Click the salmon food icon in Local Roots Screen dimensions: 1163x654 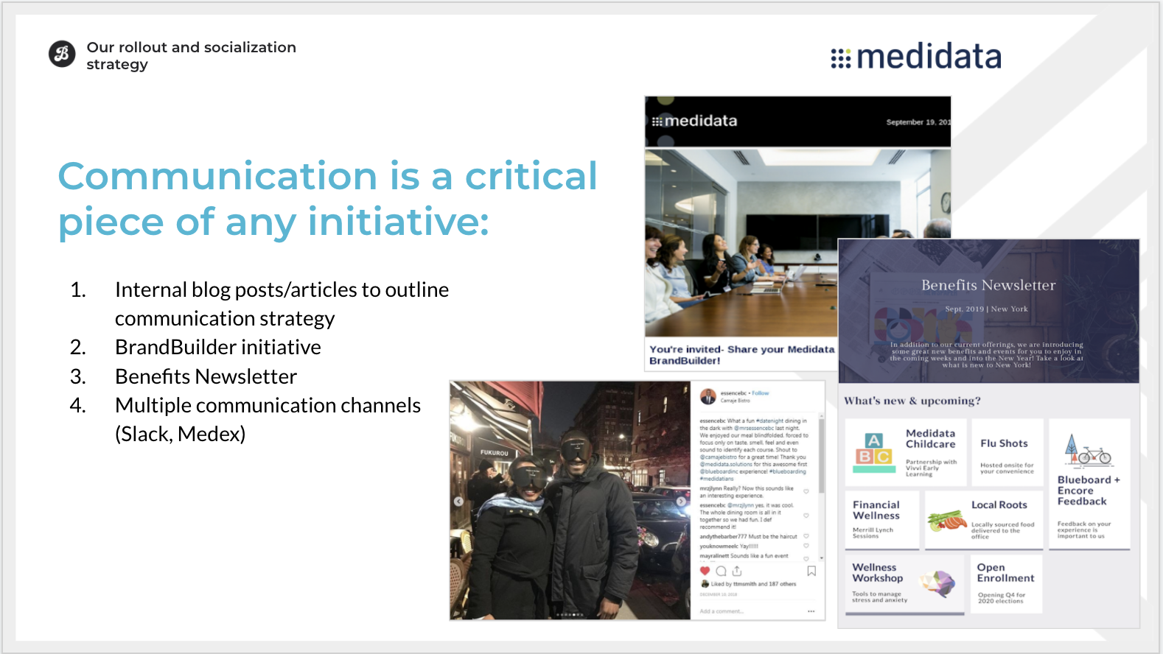pyautogui.click(x=947, y=521)
